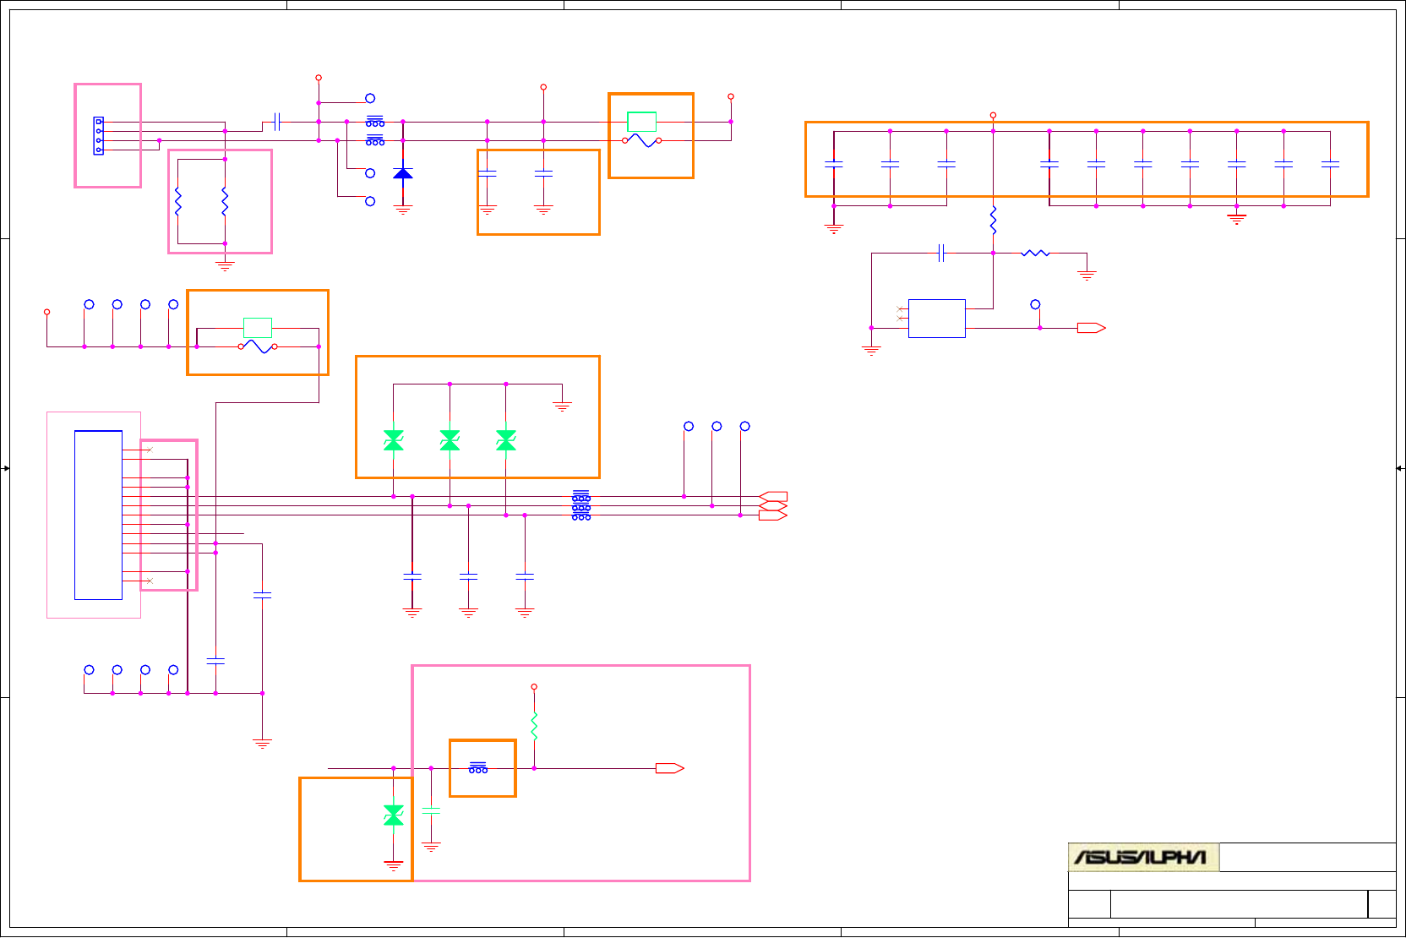
Task: Select leftmost test point above three red ports
Action: [689, 426]
